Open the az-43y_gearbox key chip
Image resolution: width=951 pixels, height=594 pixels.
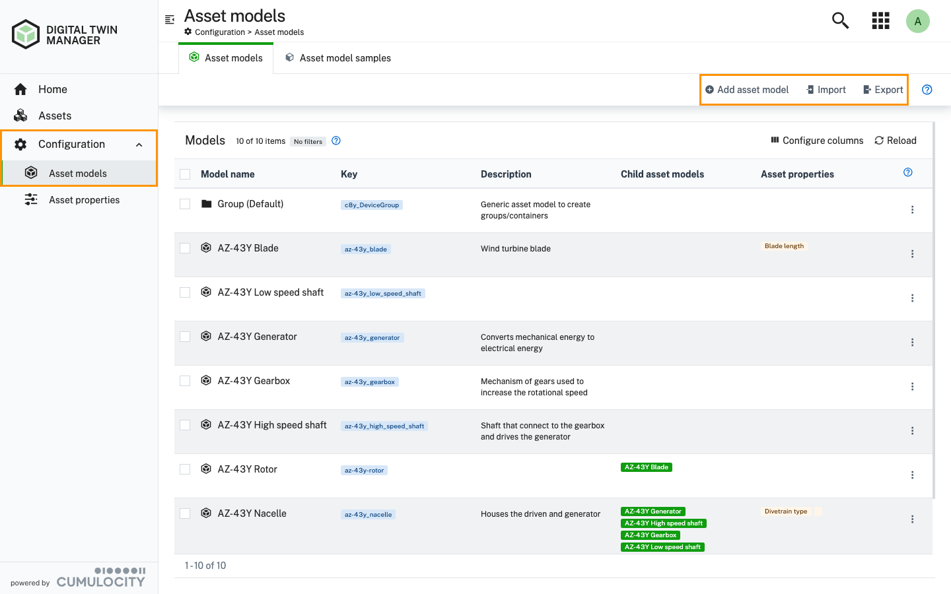click(x=369, y=381)
